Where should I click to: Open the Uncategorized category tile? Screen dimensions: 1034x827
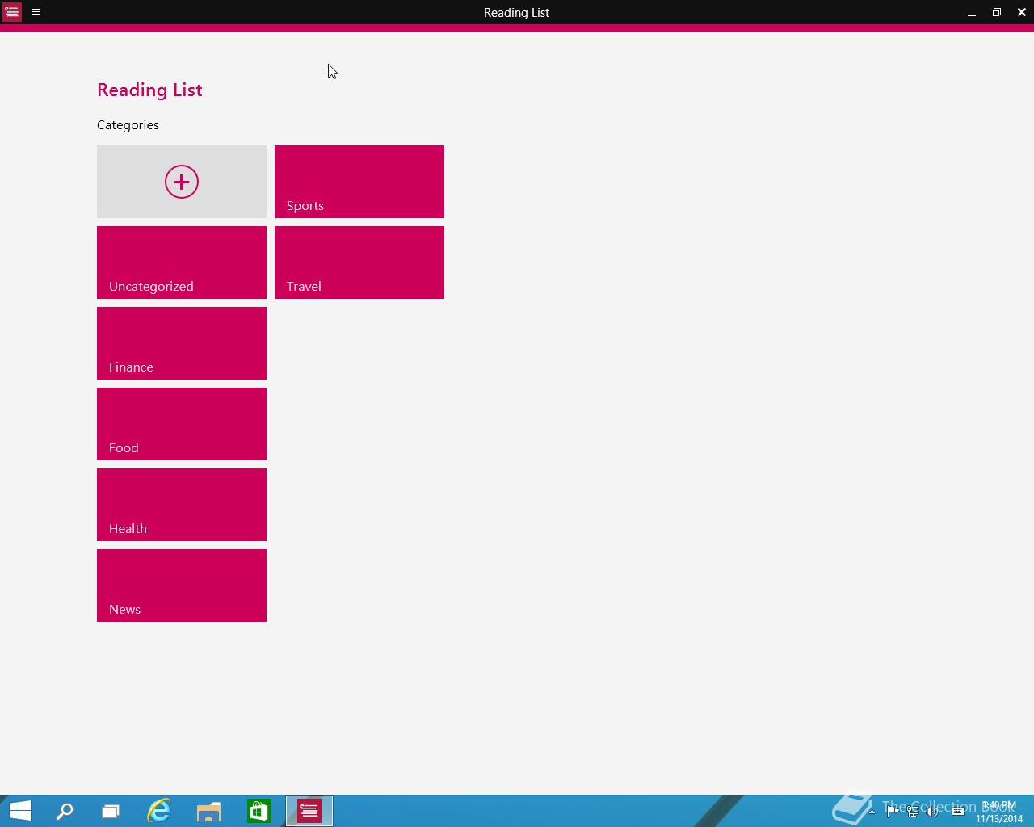(x=182, y=262)
